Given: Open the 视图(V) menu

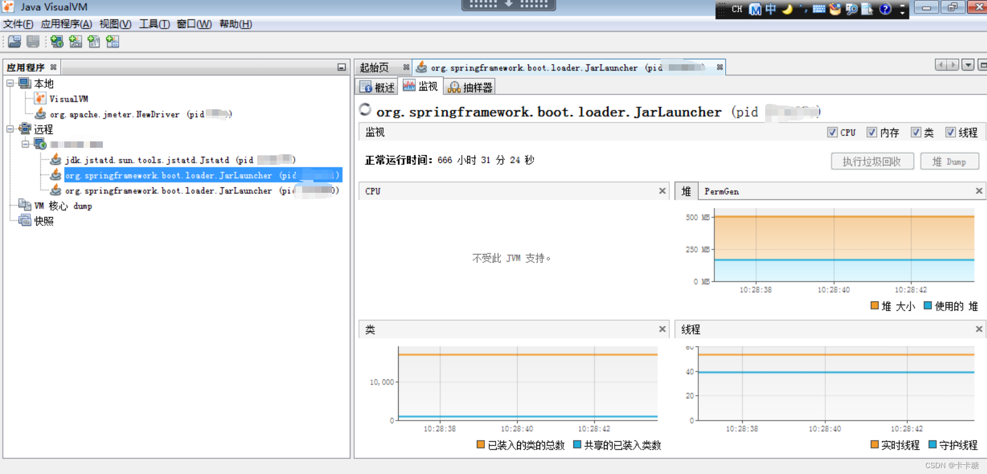Looking at the screenshot, I should point(115,24).
